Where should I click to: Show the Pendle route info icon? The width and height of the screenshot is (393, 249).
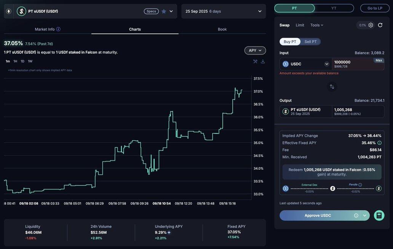360,185
